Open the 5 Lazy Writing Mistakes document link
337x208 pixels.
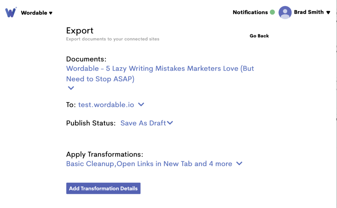(x=160, y=68)
